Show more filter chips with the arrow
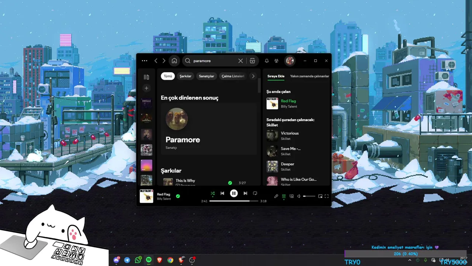The height and width of the screenshot is (266, 472). pyautogui.click(x=253, y=76)
